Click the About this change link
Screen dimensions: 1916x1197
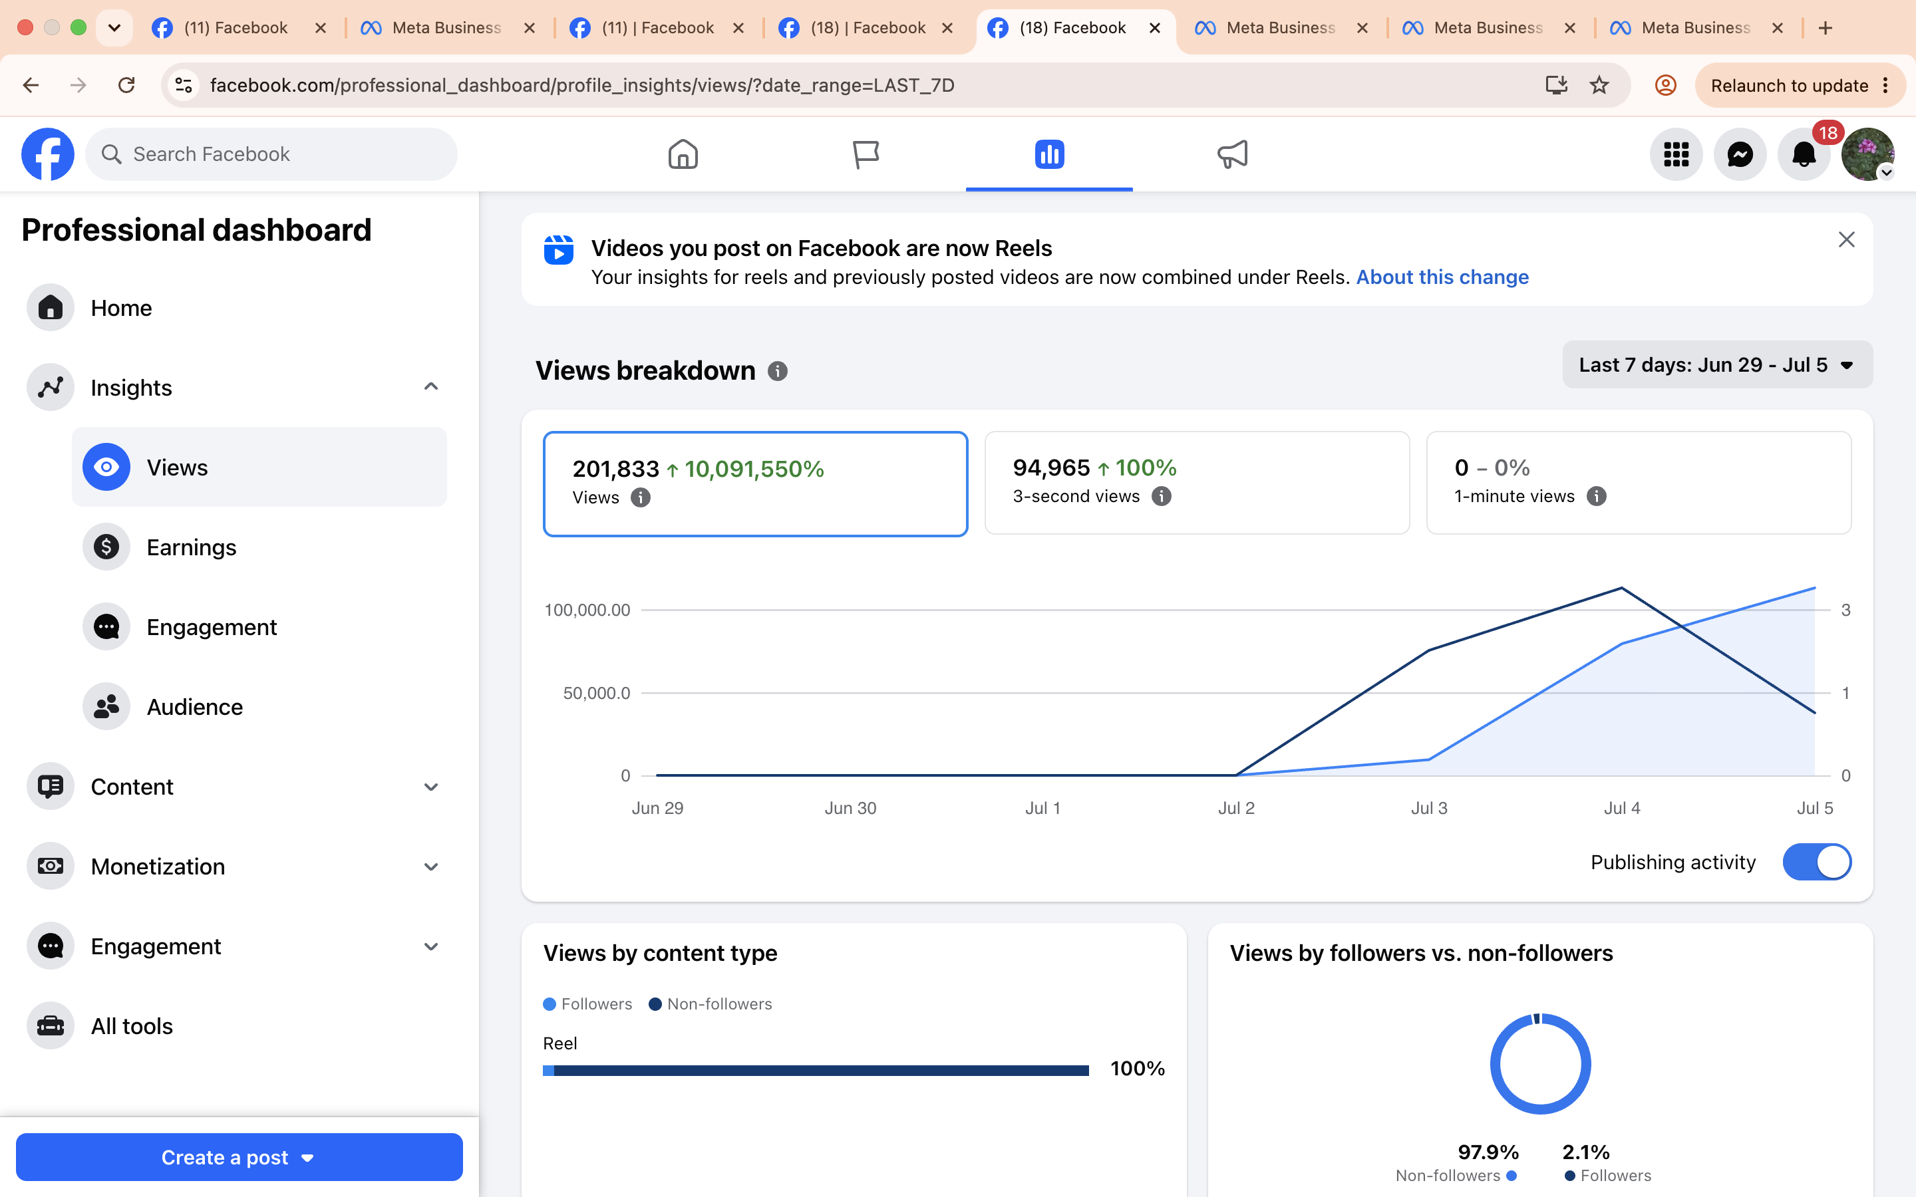[1442, 277]
